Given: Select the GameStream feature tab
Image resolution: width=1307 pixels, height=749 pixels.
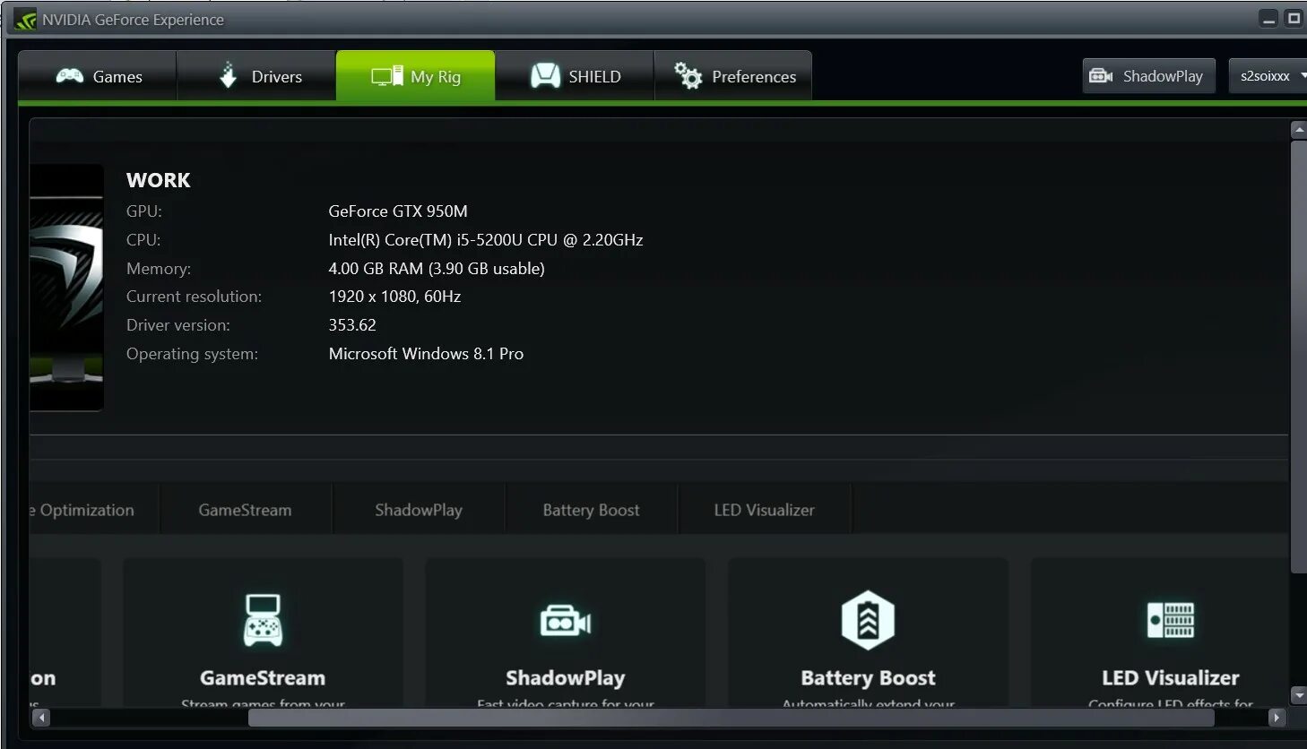Looking at the screenshot, I should tap(245, 510).
